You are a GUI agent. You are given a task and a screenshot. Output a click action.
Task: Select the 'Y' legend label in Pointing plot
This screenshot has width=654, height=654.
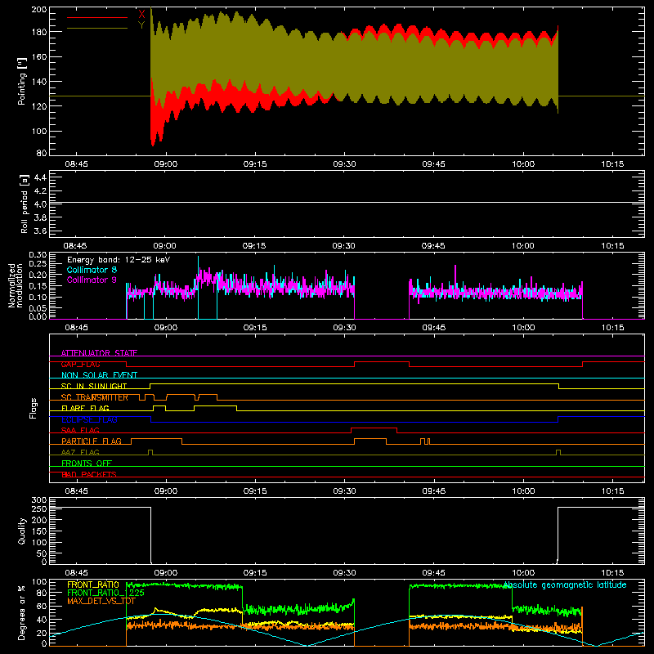point(141,25)
